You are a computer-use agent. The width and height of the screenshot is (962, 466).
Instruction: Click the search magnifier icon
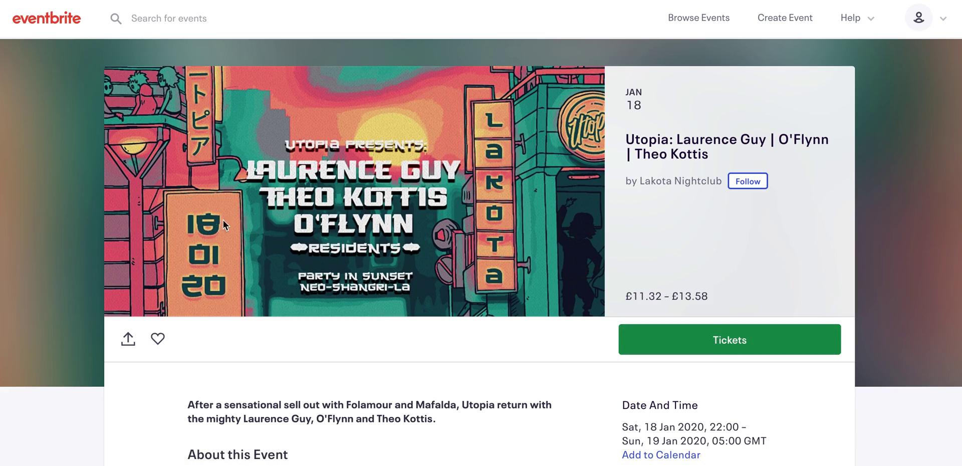(x=116, y=19)
